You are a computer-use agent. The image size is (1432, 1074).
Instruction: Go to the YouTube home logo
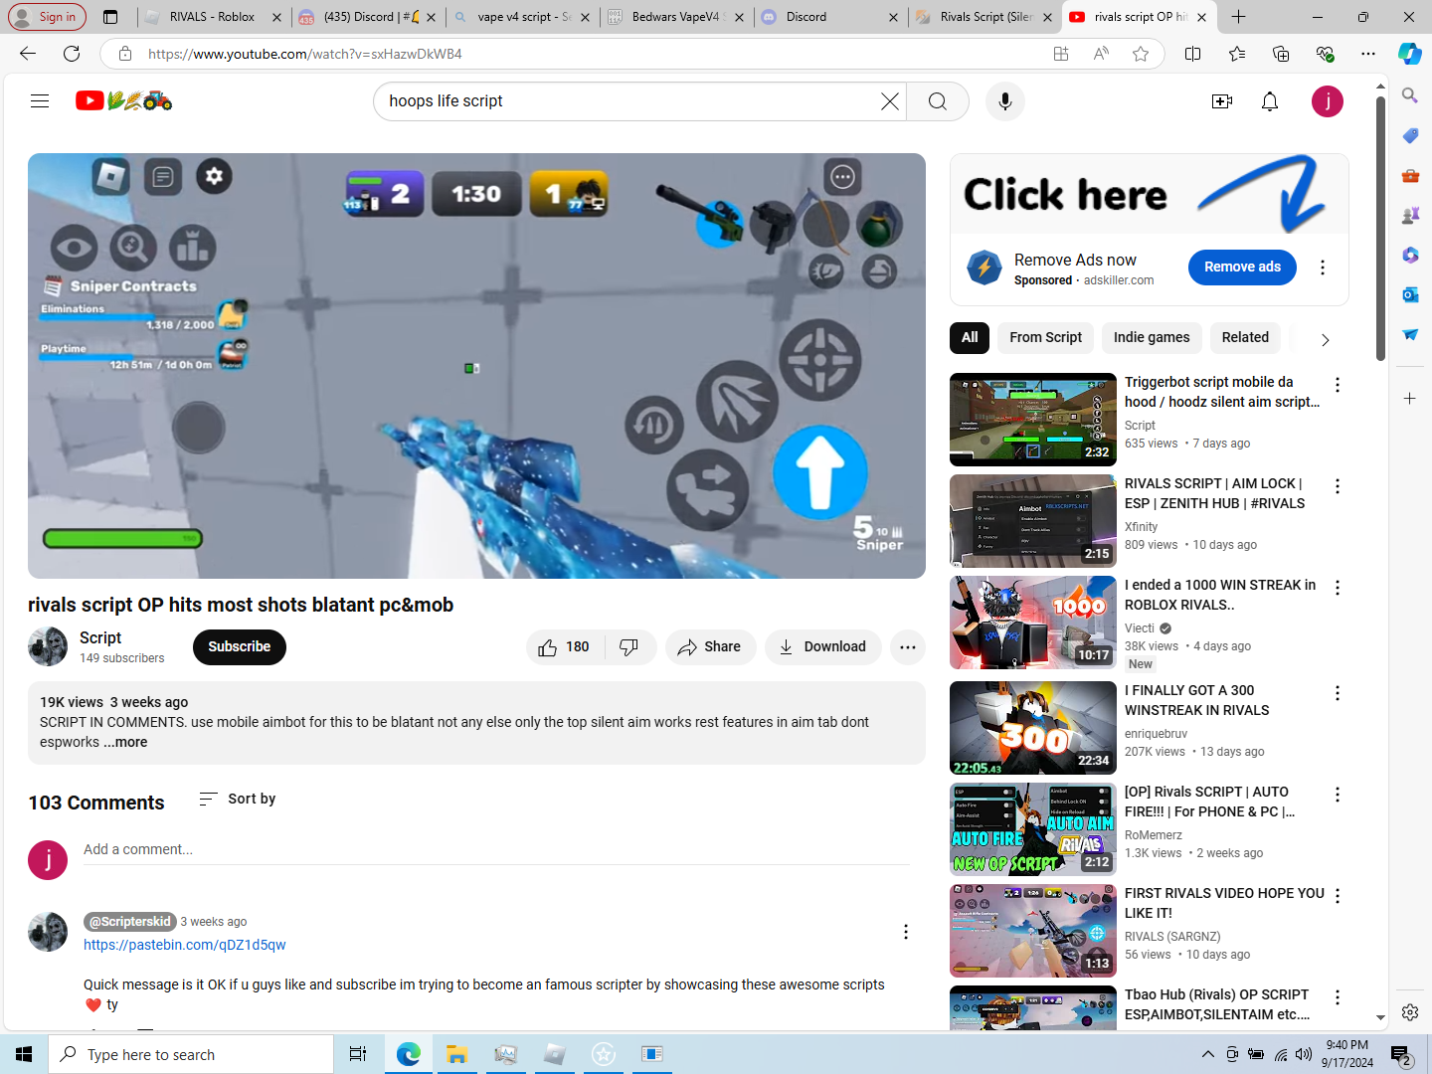[x=124, y=100]
